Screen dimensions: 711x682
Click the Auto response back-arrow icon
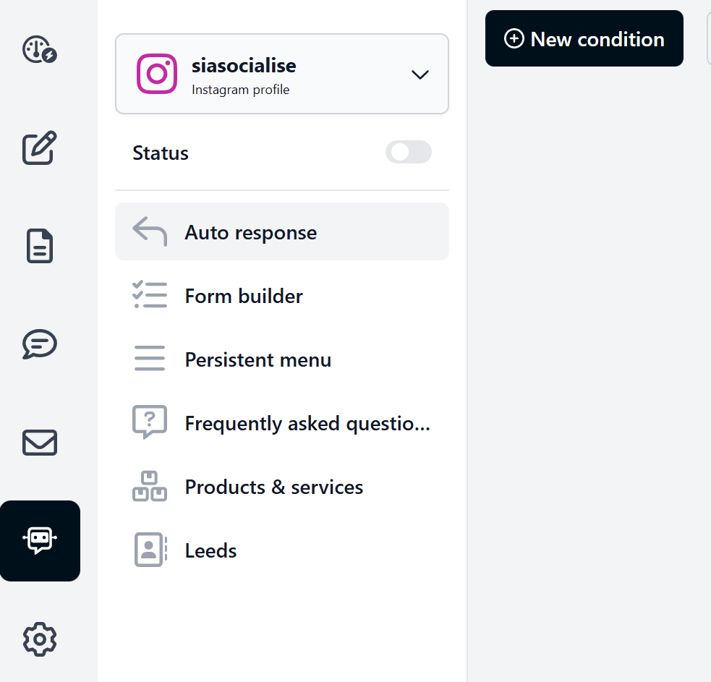point(149,231)
